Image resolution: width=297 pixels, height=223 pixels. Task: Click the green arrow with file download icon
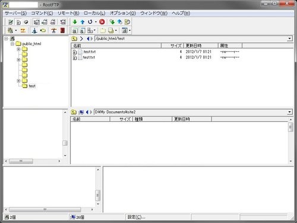pyautogui.click(x=112, y=22)
